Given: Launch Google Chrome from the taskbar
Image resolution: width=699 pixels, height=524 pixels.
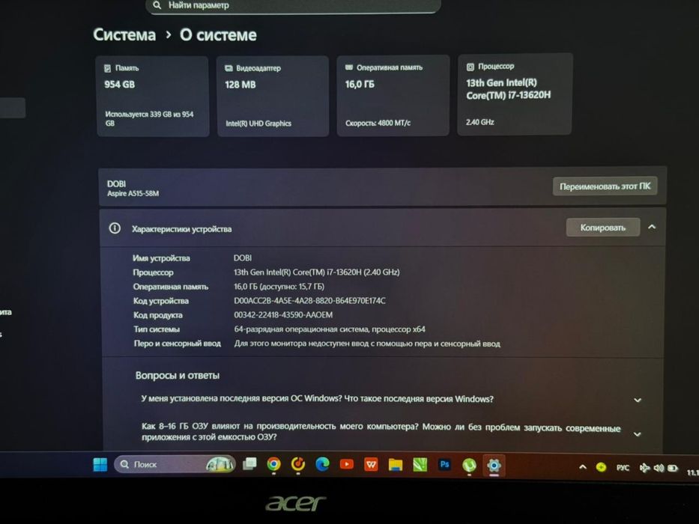Looking at the screenshot, I should 273,465.
